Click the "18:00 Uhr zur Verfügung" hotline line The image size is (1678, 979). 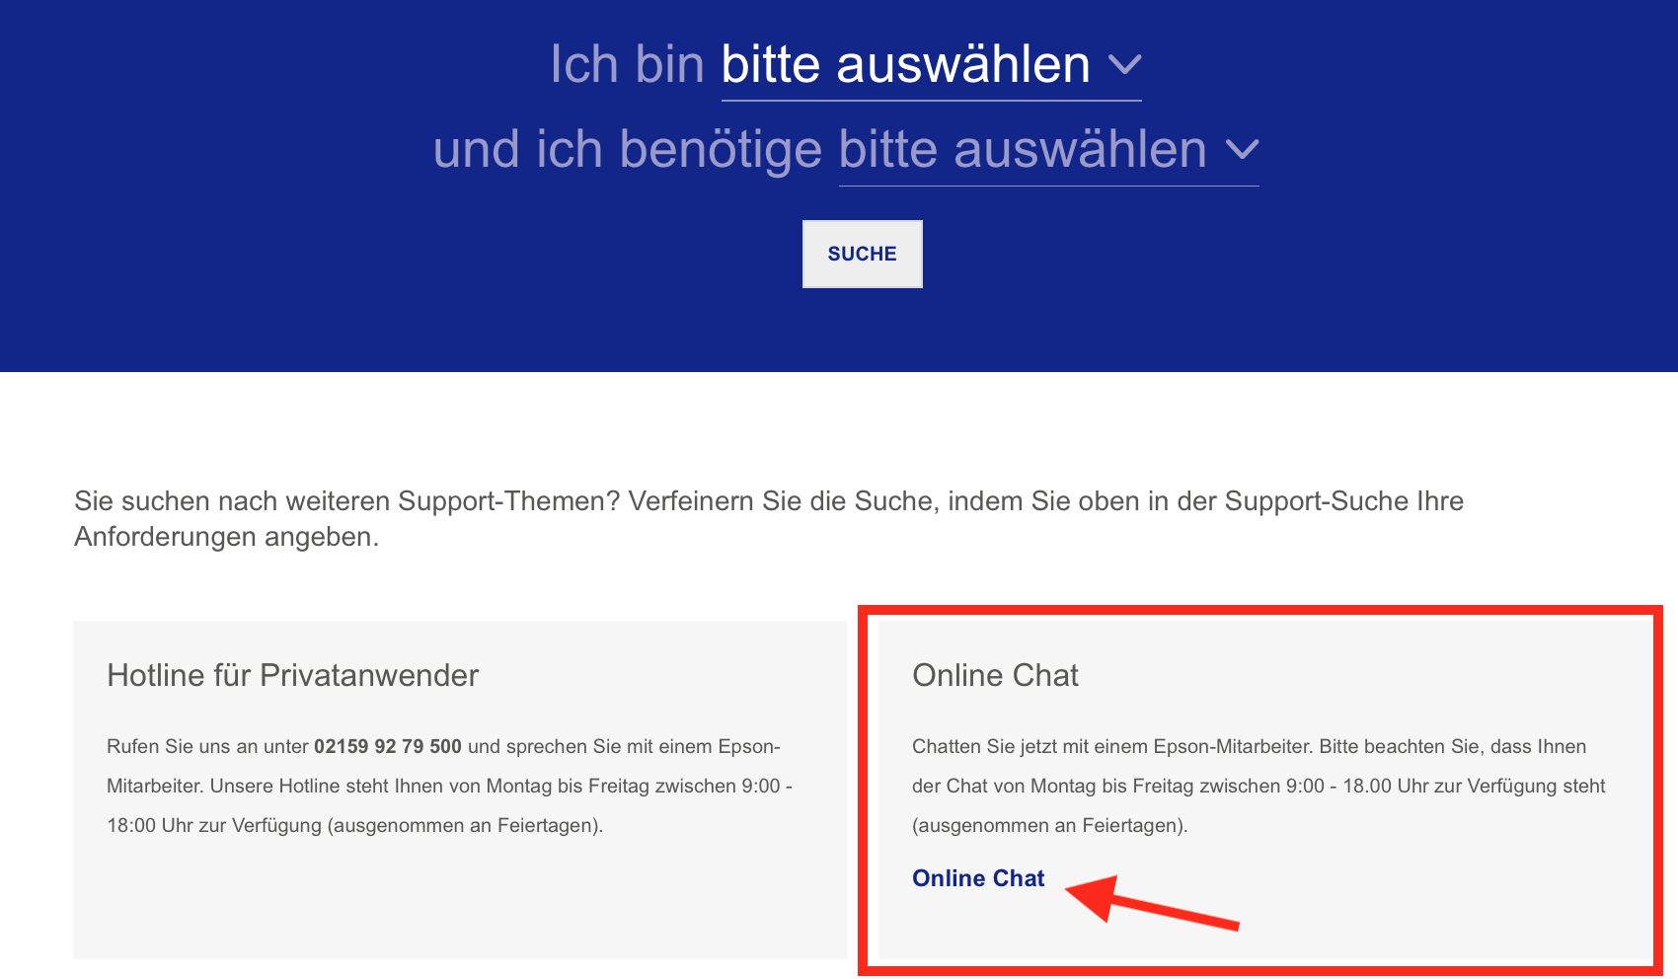pyautogui.click(x=354, y=825)
